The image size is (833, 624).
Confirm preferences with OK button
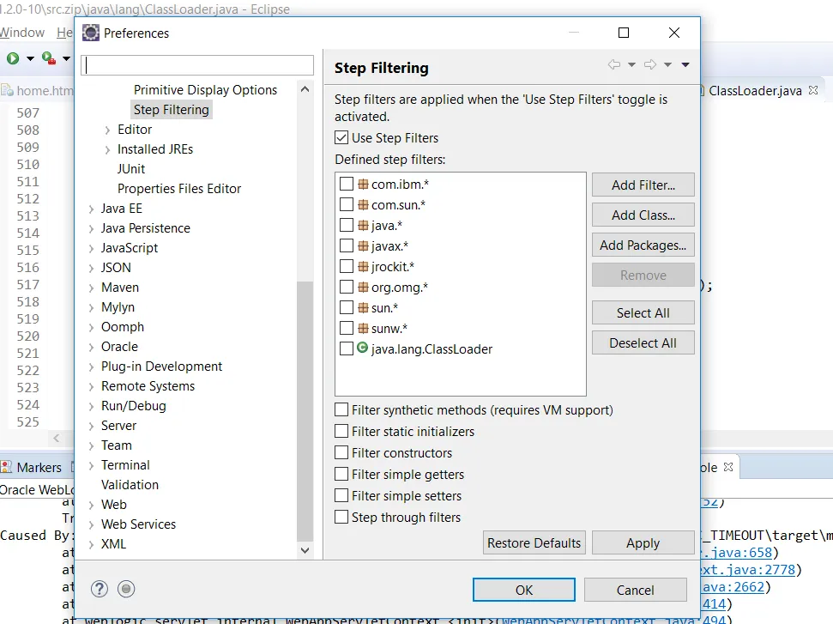[x=524, y=590]
